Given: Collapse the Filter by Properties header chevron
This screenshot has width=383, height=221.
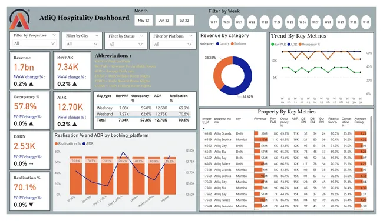Looking at the screenshot, I should click(x=54, y=35).
